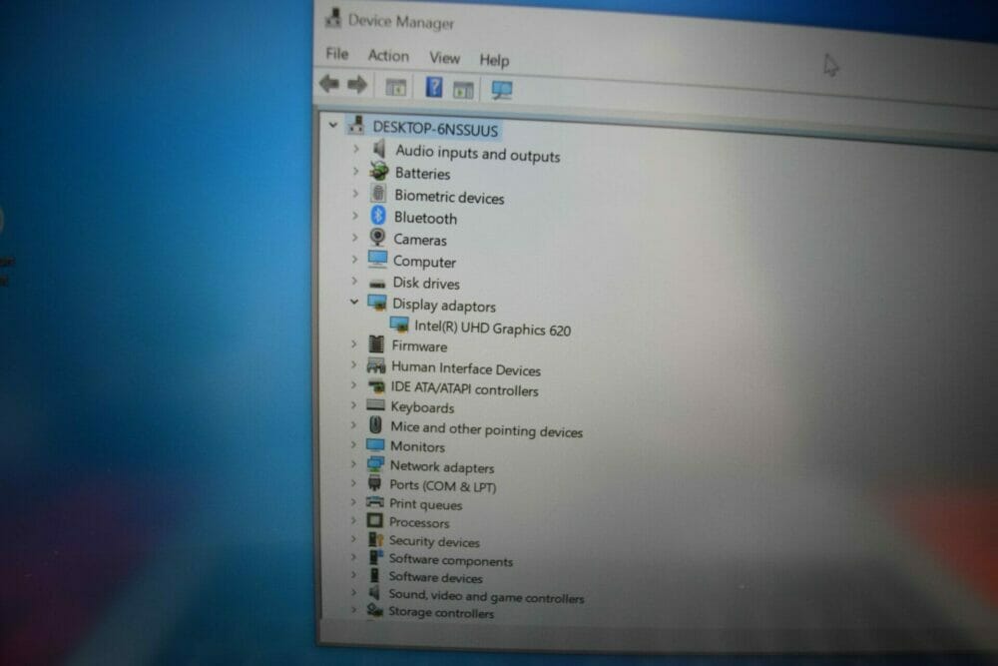Screen dimensions: 998x666
Task: Select the Firmware label
Action: [419, 346]
